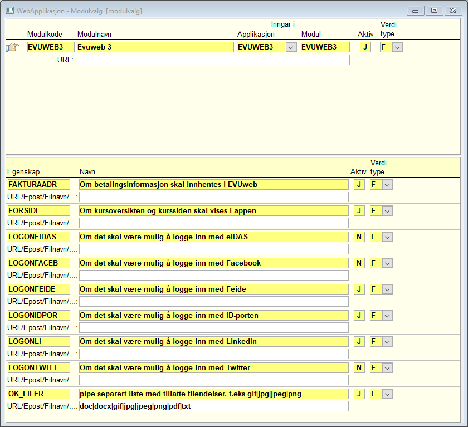Image resolution: width=468 pixels, height=427 pixels.
Task: Open the Verdi type dropdown for OK_FILER
Action: pyautogui.click(x=387, y=394)
